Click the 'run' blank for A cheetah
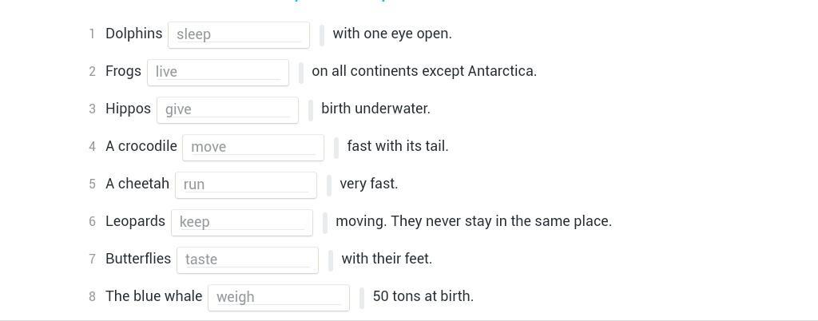 (245, 184)
